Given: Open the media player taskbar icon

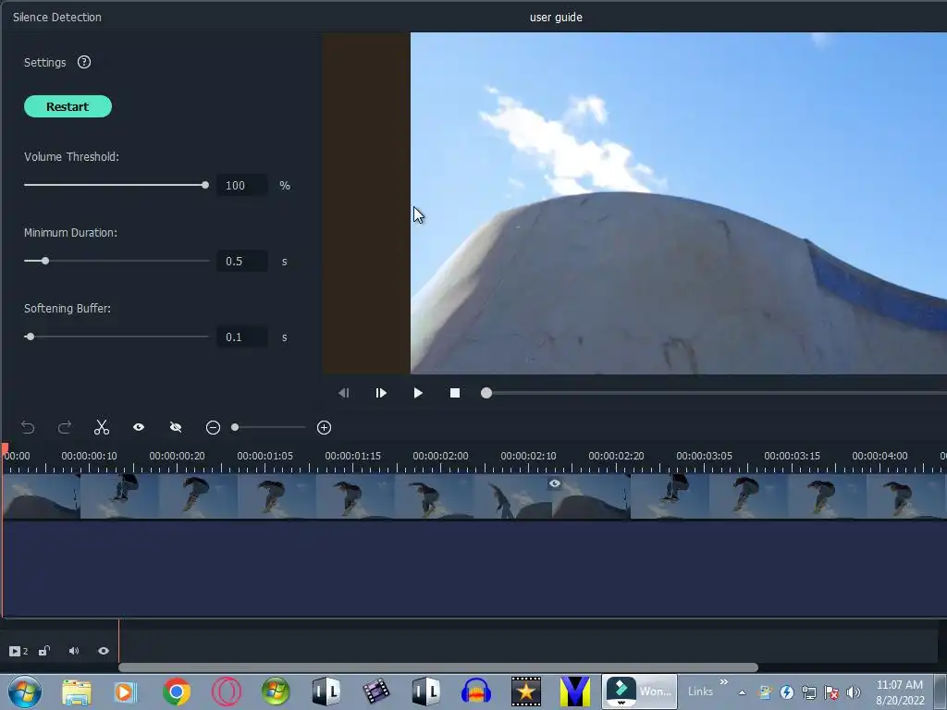Looking at the screenshot, I should point(126,692).
